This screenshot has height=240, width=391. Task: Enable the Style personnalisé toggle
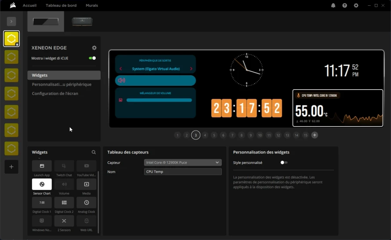click(x=284, y=162)
